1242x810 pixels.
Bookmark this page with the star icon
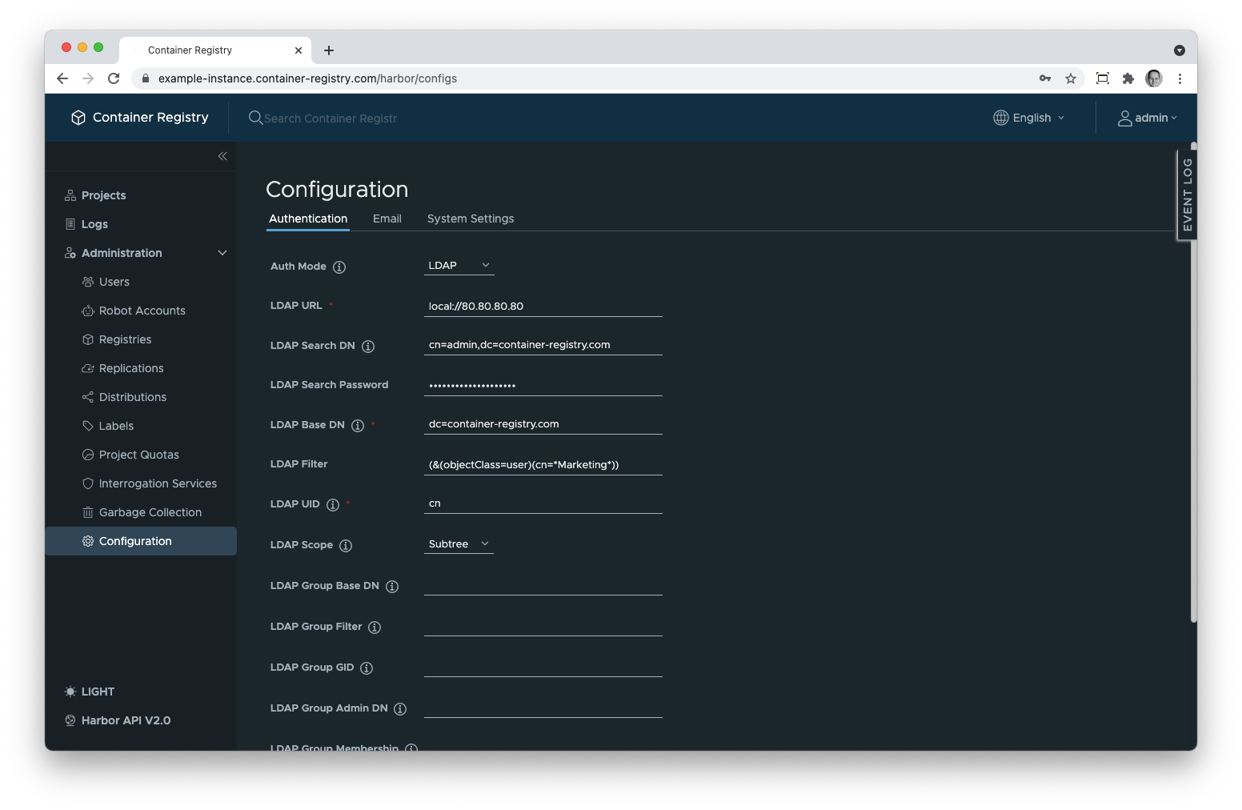pos(1071,78)
